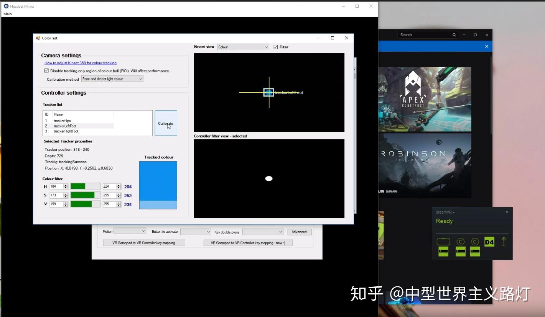Click the first controller icon in SteamVR window

click(460, 242)
